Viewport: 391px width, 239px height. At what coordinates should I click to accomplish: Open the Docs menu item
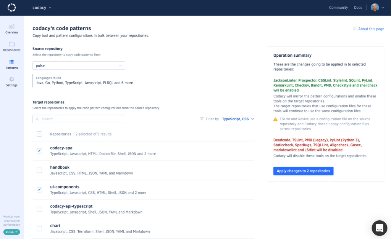(358, 7)
